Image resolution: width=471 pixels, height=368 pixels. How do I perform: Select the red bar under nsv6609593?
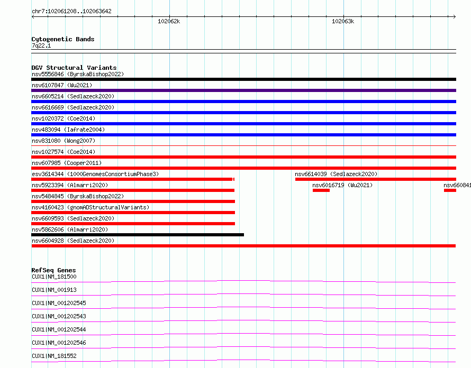(x=133, y=224)
